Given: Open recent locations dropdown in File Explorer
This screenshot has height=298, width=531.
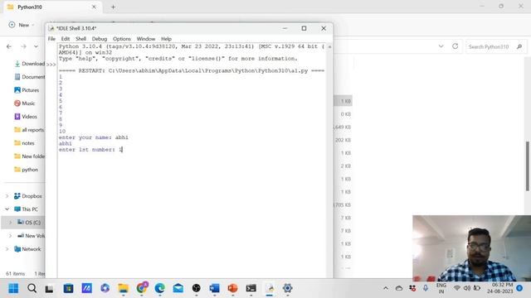Looking at the screenshot, I should click(36, 46).
